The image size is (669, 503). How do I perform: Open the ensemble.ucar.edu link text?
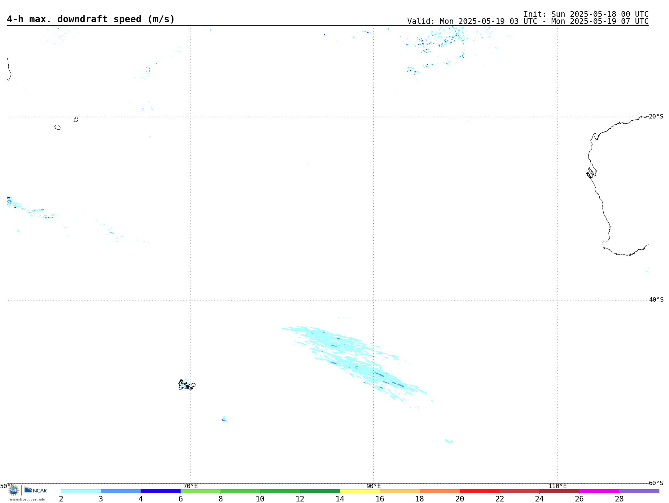tap(28, 499)
